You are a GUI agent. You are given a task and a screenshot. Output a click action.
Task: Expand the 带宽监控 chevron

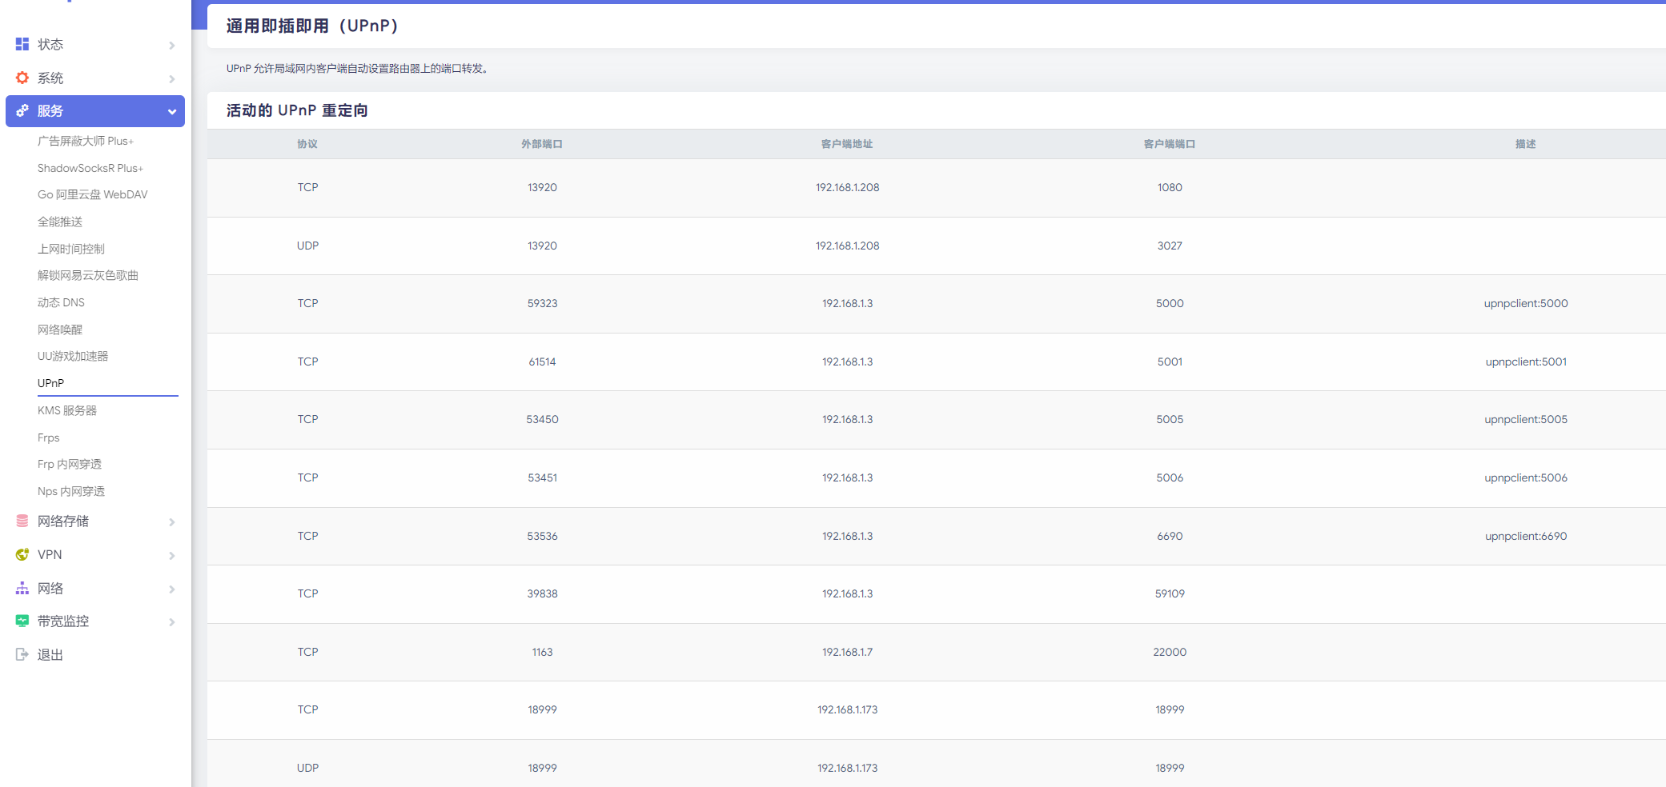171,621
